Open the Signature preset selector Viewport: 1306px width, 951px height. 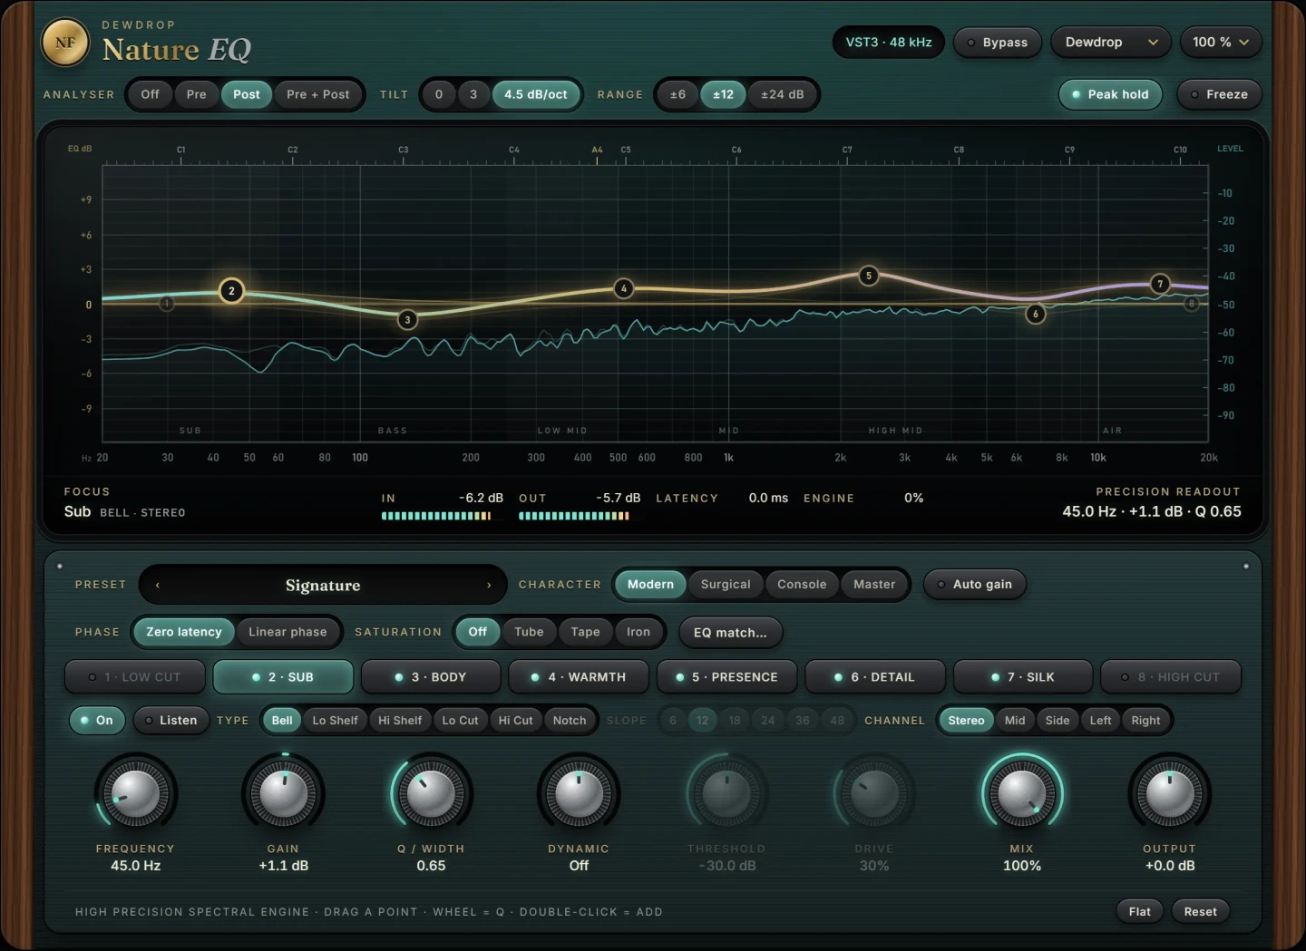point(323,586)
